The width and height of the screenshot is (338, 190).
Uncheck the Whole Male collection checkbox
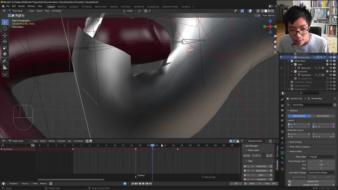pos(327,61)
